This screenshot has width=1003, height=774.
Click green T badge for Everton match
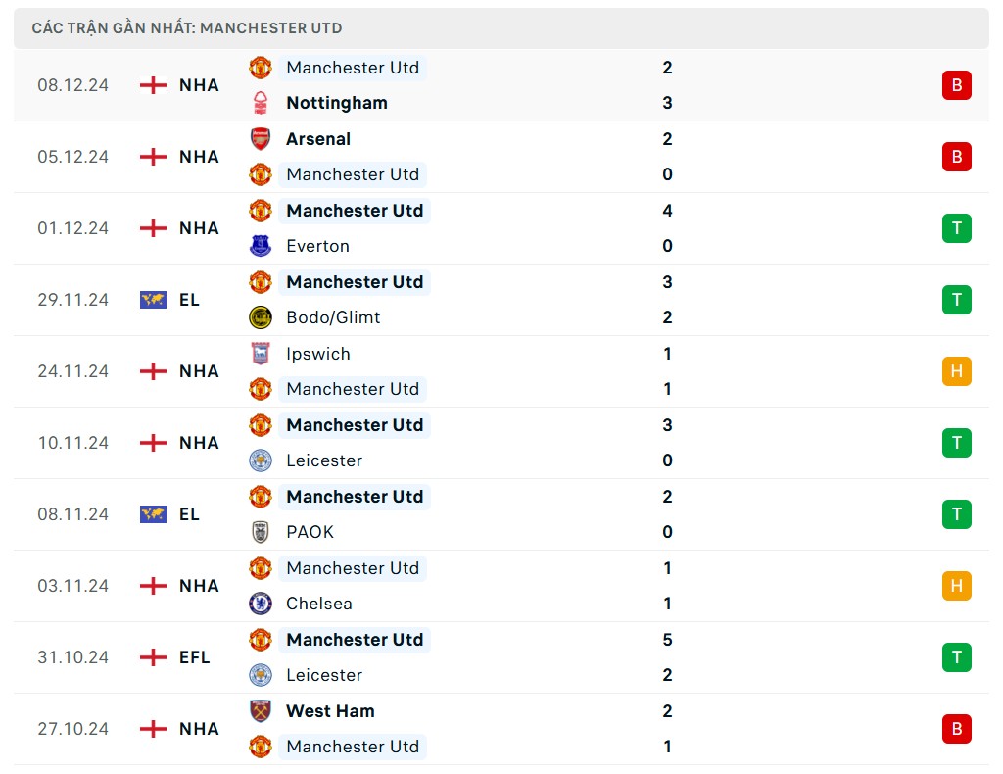tap(956, 228)
